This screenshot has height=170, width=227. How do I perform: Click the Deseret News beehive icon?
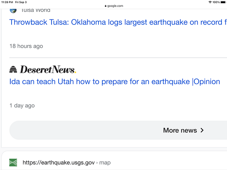click(13, 69)
